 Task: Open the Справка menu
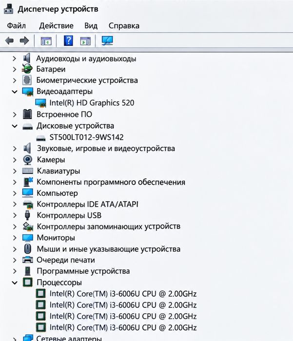(124, 26)
